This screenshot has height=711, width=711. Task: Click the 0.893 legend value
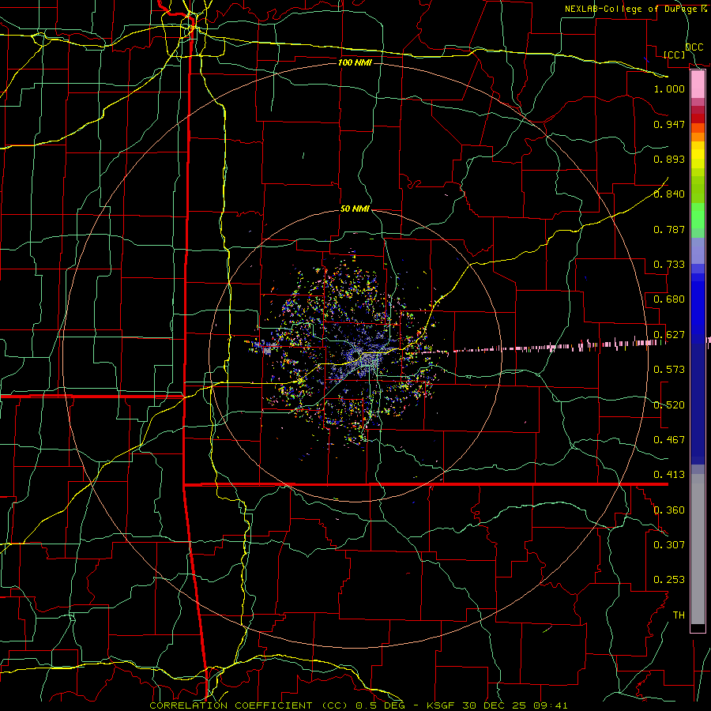click(669, 159)
